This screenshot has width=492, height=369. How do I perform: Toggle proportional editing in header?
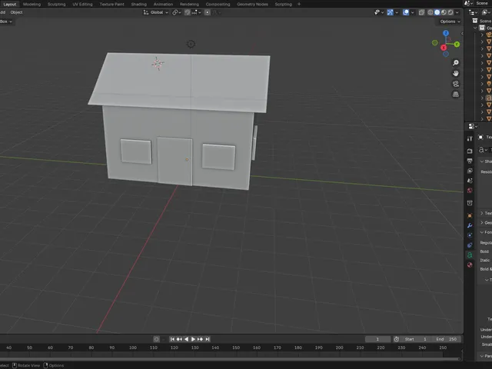click(x=208, y=12)
